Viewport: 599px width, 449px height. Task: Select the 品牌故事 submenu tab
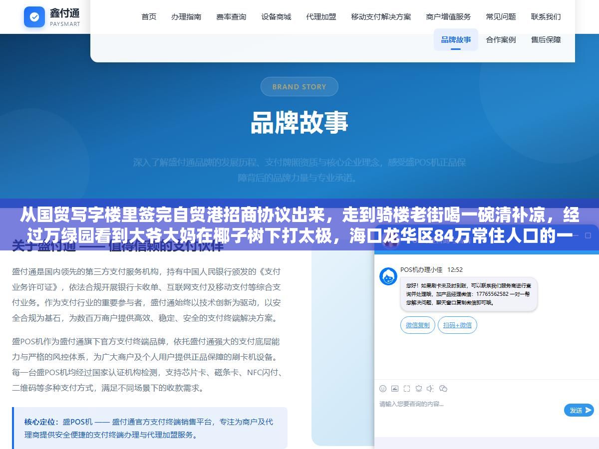click(x=456, y=39)
